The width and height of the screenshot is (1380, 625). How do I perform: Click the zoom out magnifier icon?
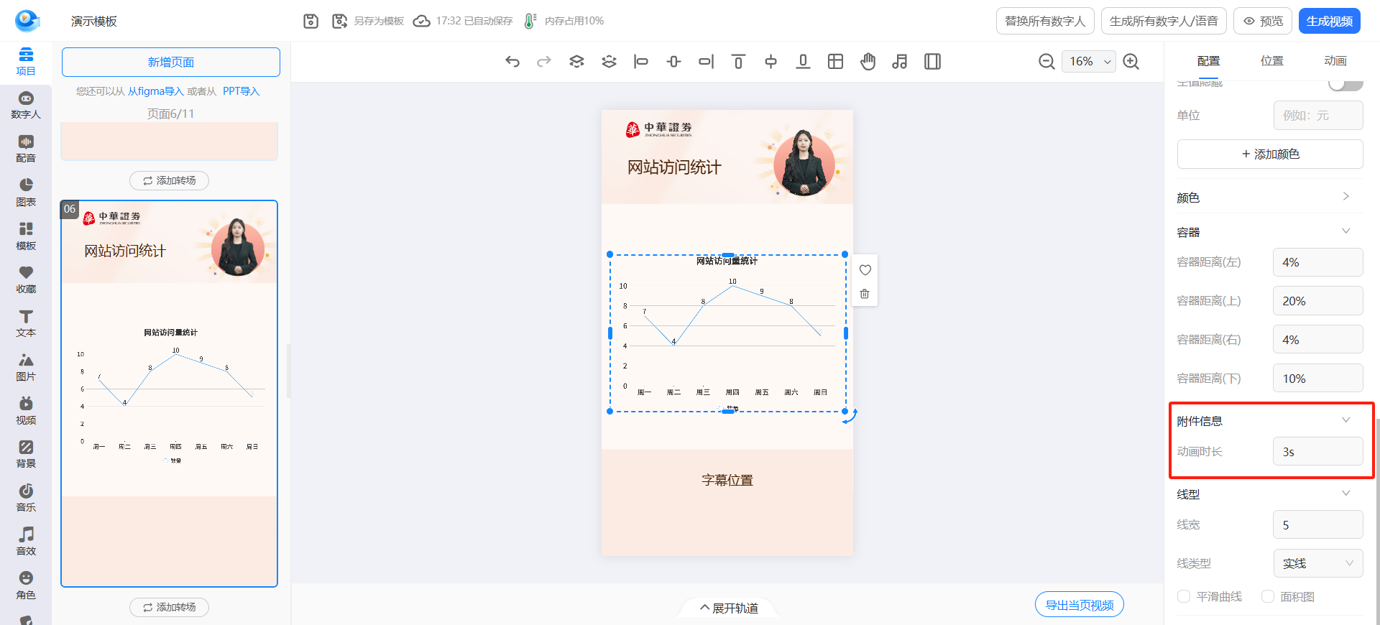[1046, 62]
